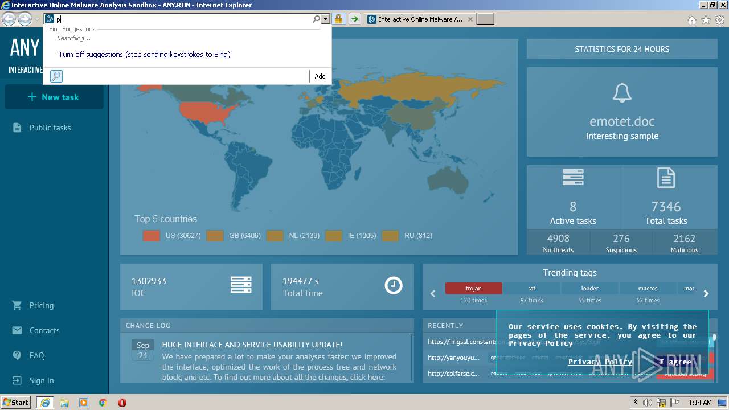Open the security lock report icon
Screen dimensions: 729x410
(338, 19)
